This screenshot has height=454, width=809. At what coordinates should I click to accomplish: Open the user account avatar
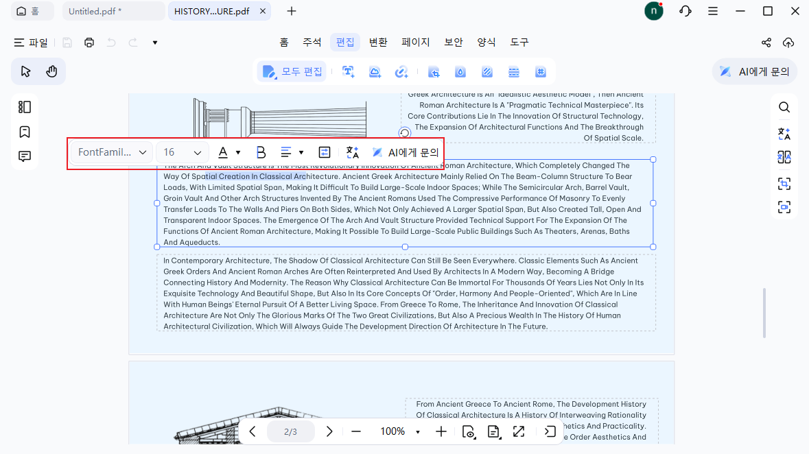click(x=654, y=11)
